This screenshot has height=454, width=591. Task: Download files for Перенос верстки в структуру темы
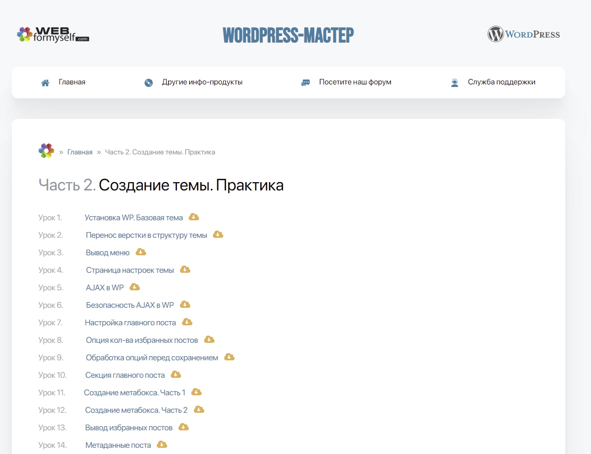[x=218, y=235]
